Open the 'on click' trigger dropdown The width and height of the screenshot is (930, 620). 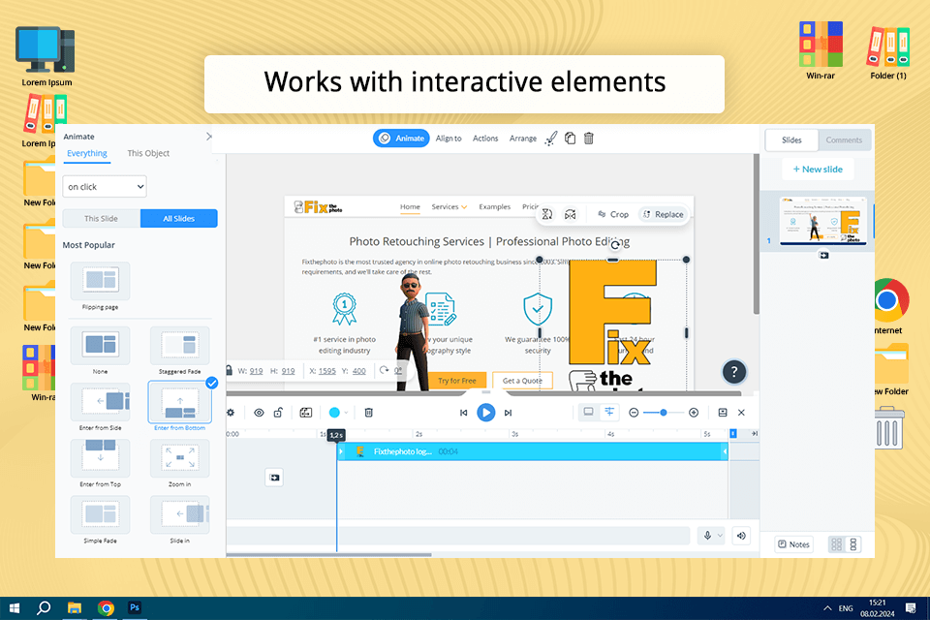[105, 186]
